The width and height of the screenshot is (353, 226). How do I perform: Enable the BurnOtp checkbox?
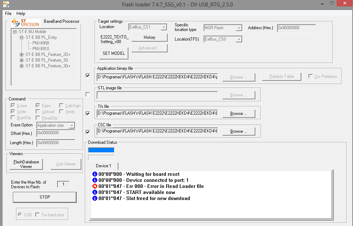(x=13, y=117)
